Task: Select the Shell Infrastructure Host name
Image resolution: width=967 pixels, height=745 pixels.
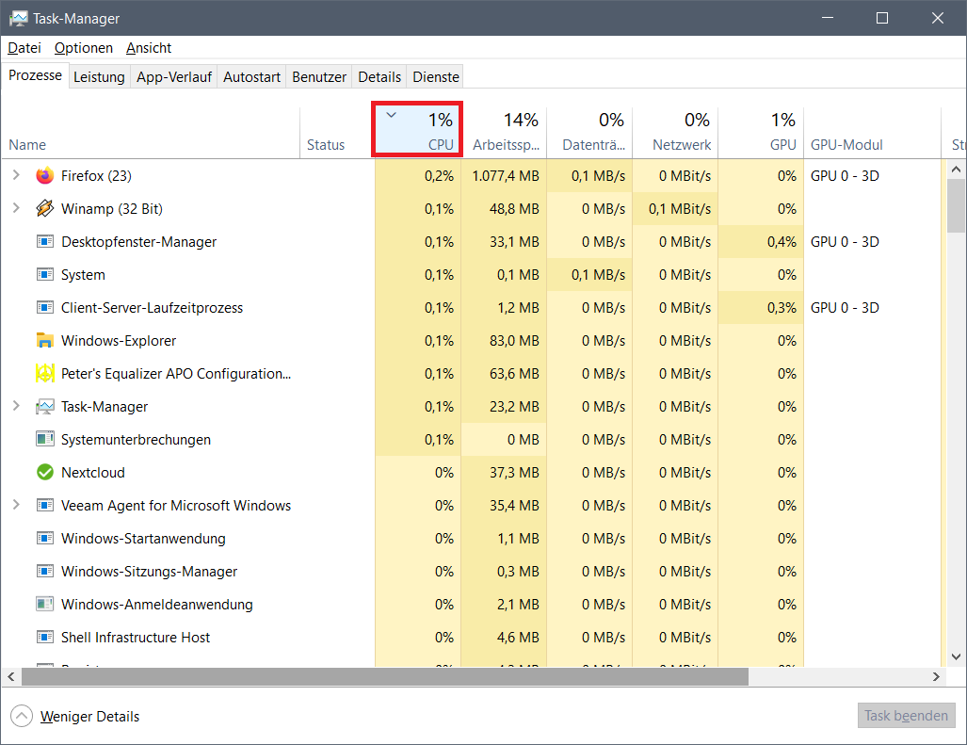Action: 136,637
